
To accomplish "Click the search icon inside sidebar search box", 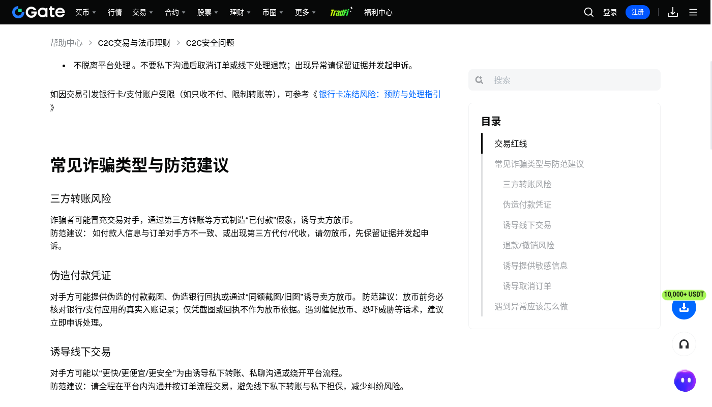I will click(479, 80).
